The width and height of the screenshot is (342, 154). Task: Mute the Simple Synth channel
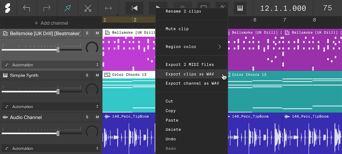click(x=97, y=75)
